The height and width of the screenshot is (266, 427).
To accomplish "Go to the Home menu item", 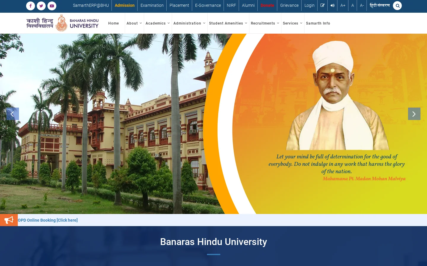I will click(x=114, y=23).
